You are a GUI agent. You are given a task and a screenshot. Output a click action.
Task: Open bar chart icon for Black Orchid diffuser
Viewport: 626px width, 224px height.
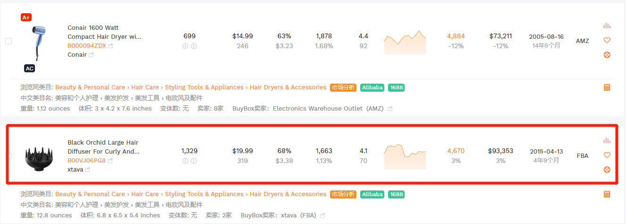(x=607, y=140)
